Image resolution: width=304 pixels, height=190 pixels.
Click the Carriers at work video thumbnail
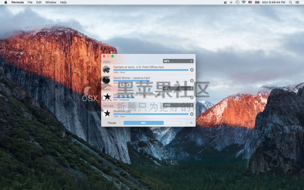106,70
